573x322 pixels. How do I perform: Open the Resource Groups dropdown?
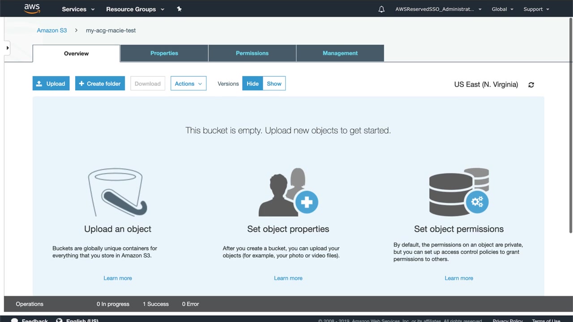[135, 9]
